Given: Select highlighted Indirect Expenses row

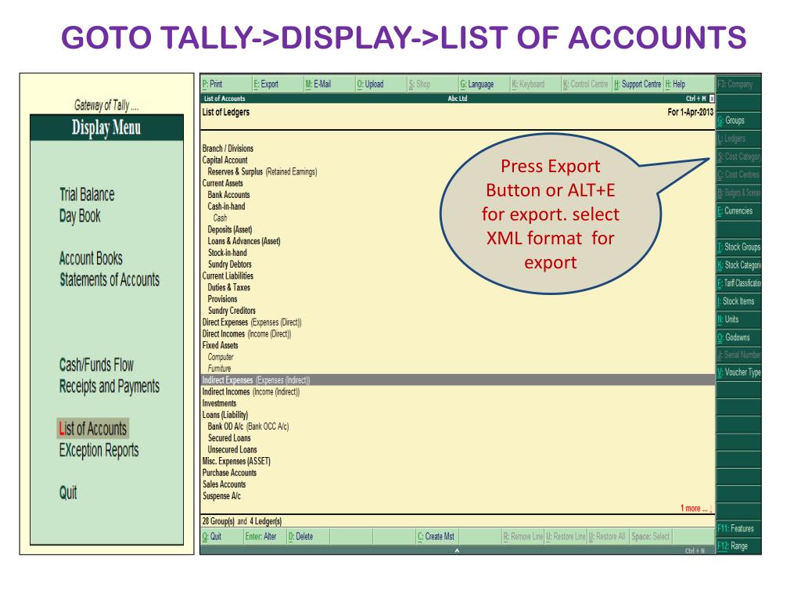Looking at the screenshot, I should 458,380.
